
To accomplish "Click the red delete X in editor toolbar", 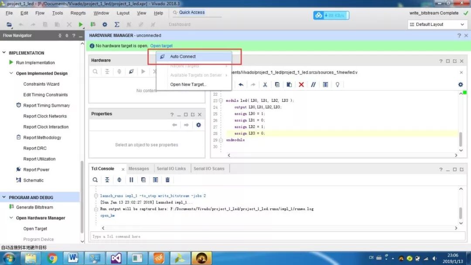I will [301, 85].
